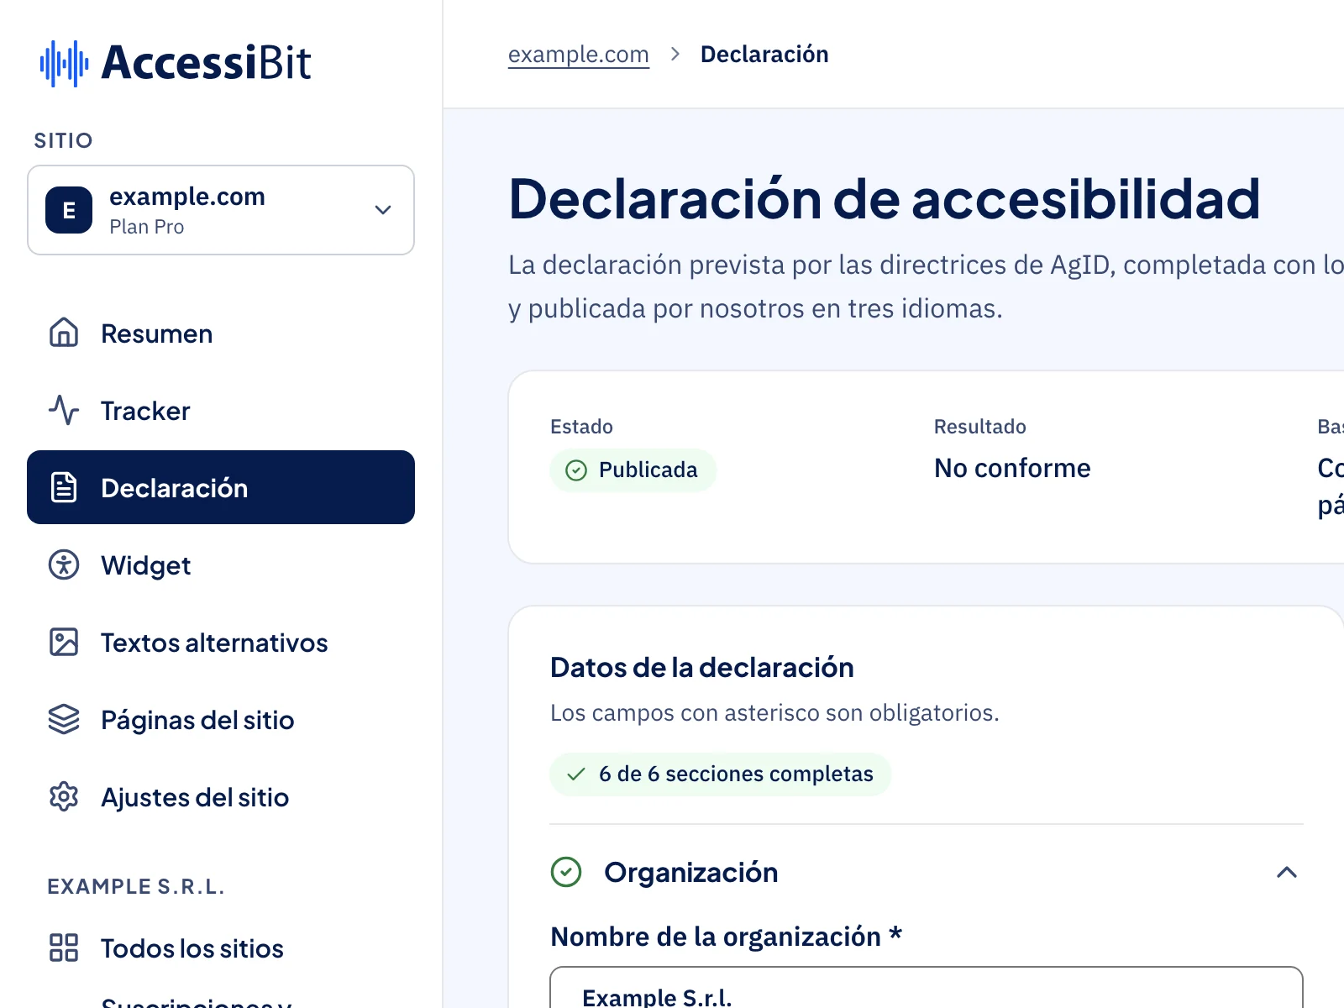Click the Nombre de la organización input field
Screen dimensions: 1344x1008
click(x=927, y=988)
